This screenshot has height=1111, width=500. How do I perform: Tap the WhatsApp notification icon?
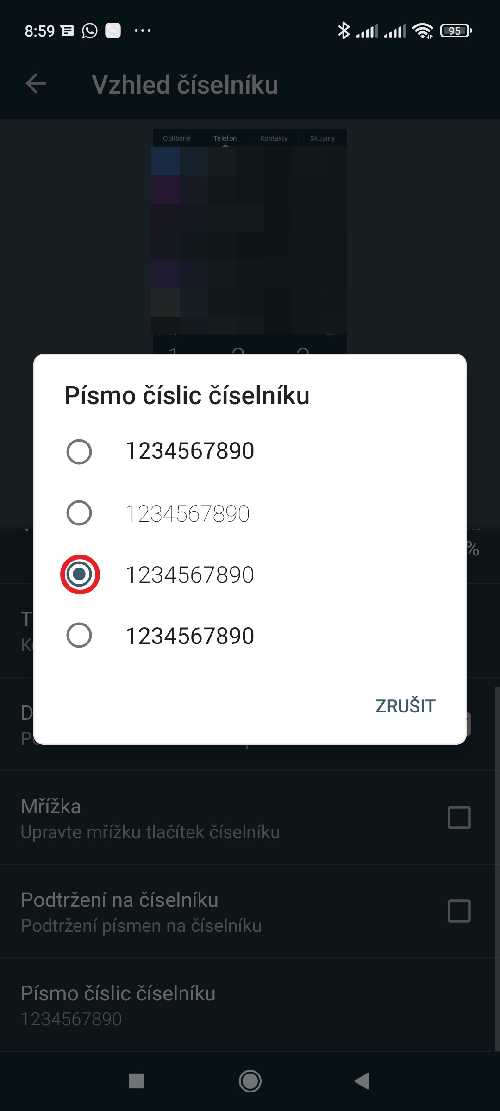90,31
